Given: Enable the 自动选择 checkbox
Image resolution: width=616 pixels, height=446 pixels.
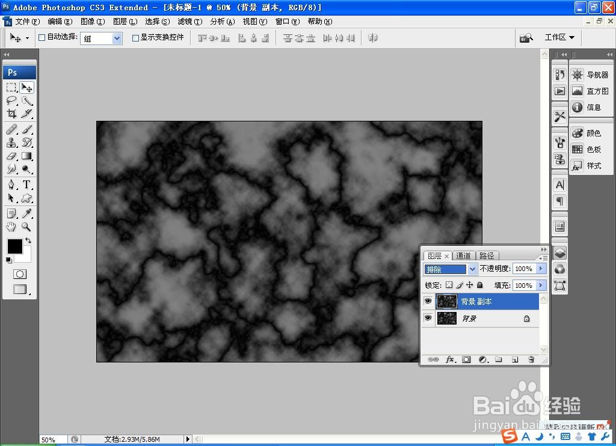Looking at the screenshot, I should 42,38.
